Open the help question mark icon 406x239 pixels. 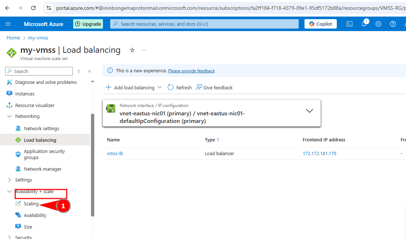coord(393,24)
